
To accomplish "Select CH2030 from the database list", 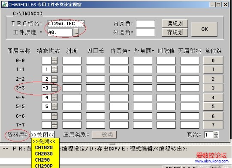I will [44, 154].
